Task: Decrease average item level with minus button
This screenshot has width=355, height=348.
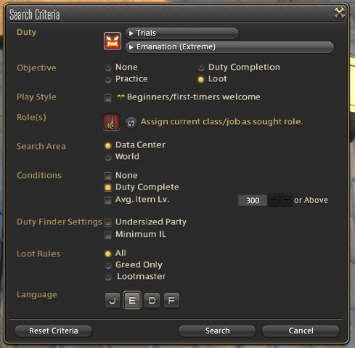Action: click(x=287, y=200)
